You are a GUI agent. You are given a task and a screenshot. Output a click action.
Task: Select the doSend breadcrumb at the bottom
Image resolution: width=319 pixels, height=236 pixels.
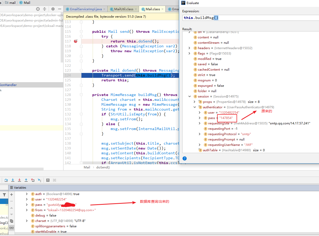click(x=103, y=167)
